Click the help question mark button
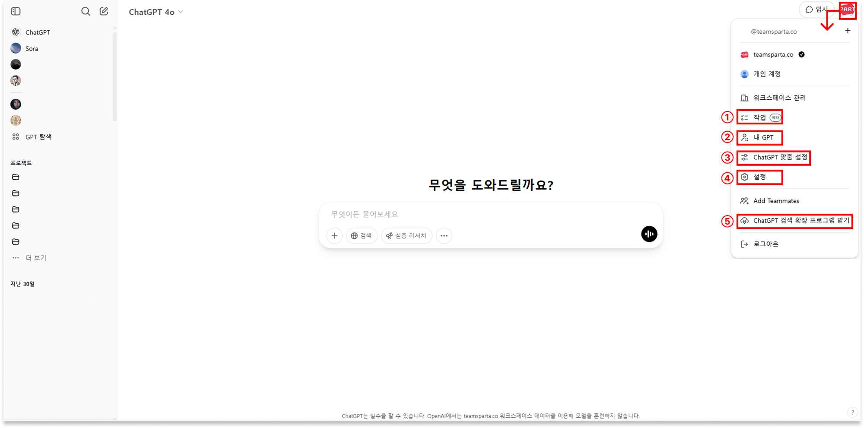 (852, 412)
